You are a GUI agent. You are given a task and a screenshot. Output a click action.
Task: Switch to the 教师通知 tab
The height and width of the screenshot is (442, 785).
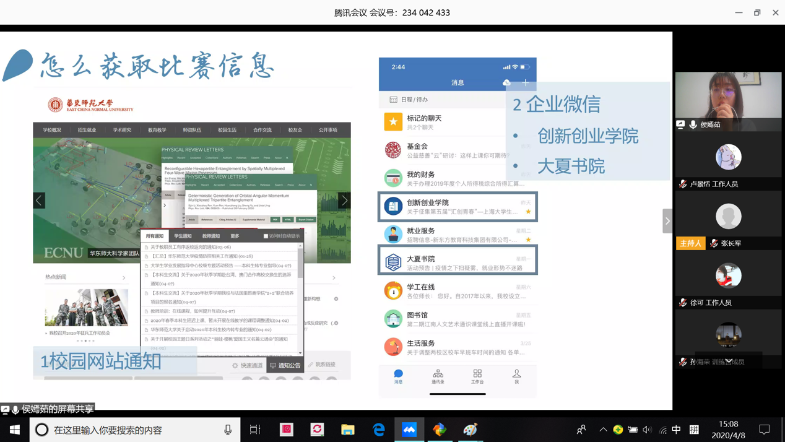pos(211,236)
